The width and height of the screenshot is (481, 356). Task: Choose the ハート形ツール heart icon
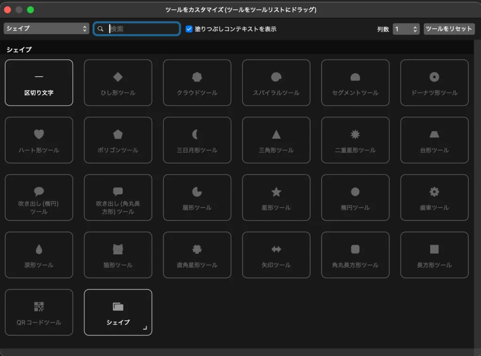(x=39, y=135)
